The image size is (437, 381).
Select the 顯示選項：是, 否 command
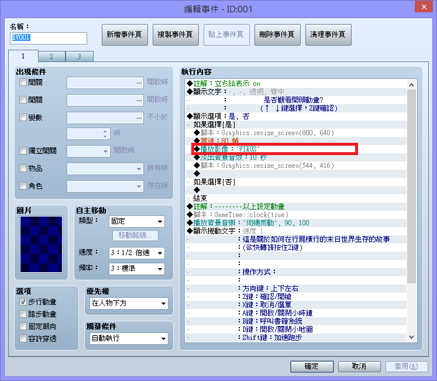point(295,116)
